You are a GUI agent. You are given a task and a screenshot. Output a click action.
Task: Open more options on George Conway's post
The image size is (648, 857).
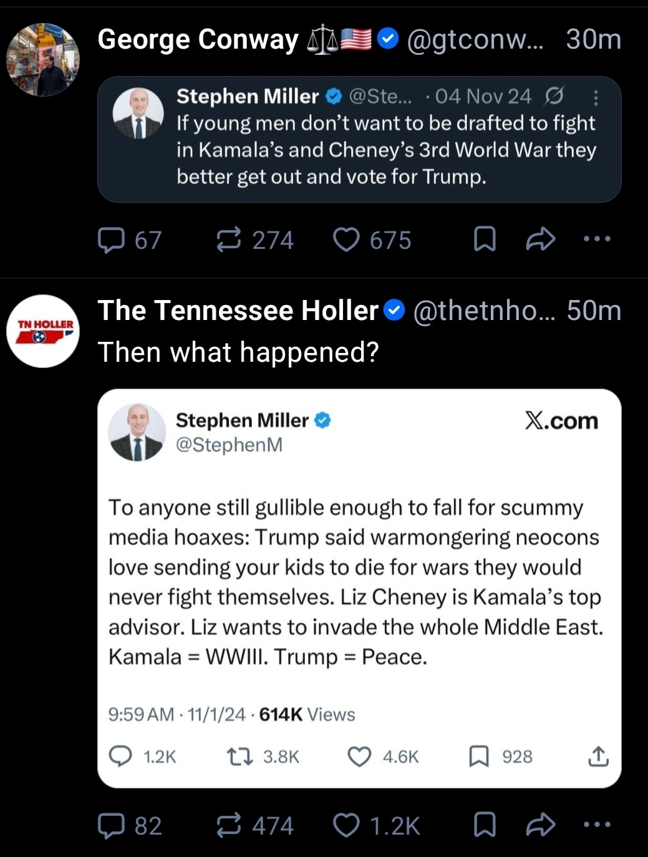pyautogui.click(x=597, y=239)
